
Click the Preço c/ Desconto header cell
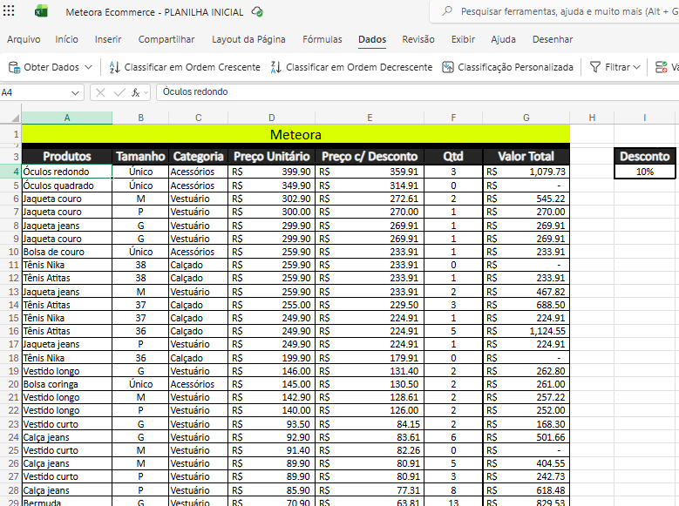pos(370,156)
